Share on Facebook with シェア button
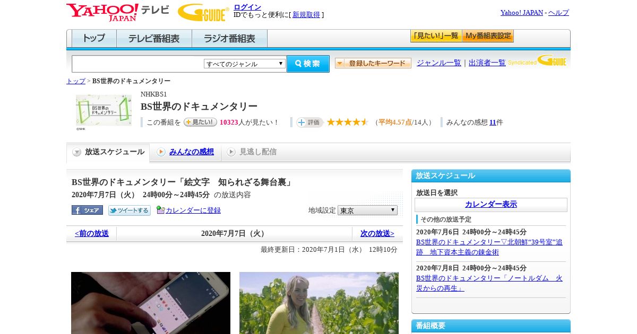637x334 pixels. 87,210
